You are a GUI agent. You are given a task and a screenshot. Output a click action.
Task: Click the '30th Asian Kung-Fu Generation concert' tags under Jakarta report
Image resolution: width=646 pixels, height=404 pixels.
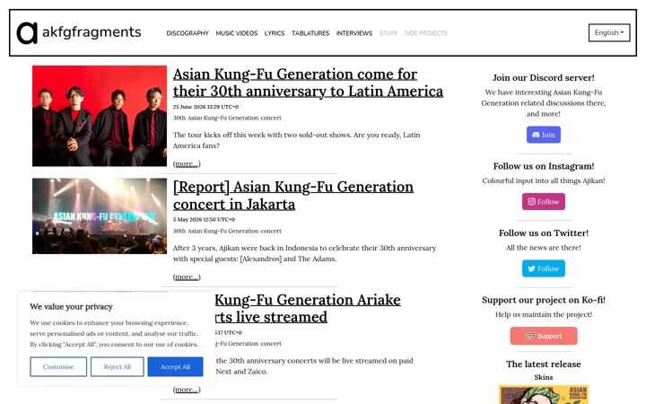227,231
